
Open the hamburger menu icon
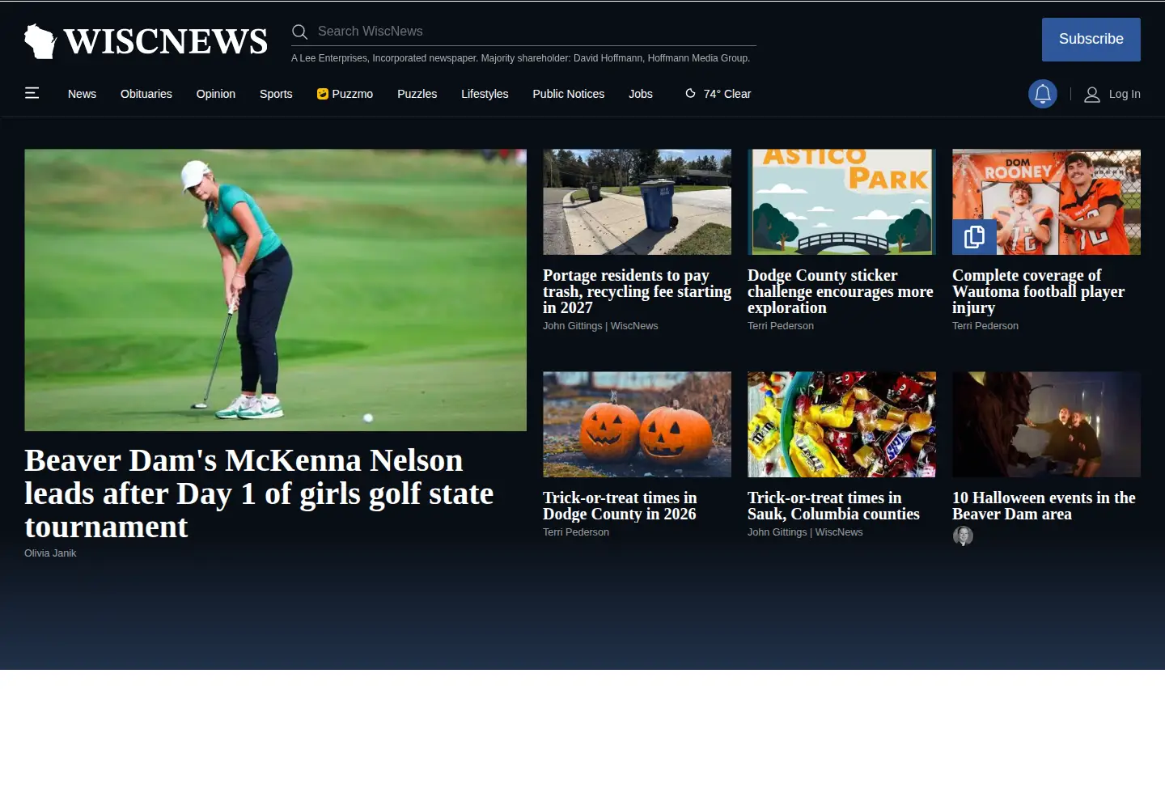point(32,93)
